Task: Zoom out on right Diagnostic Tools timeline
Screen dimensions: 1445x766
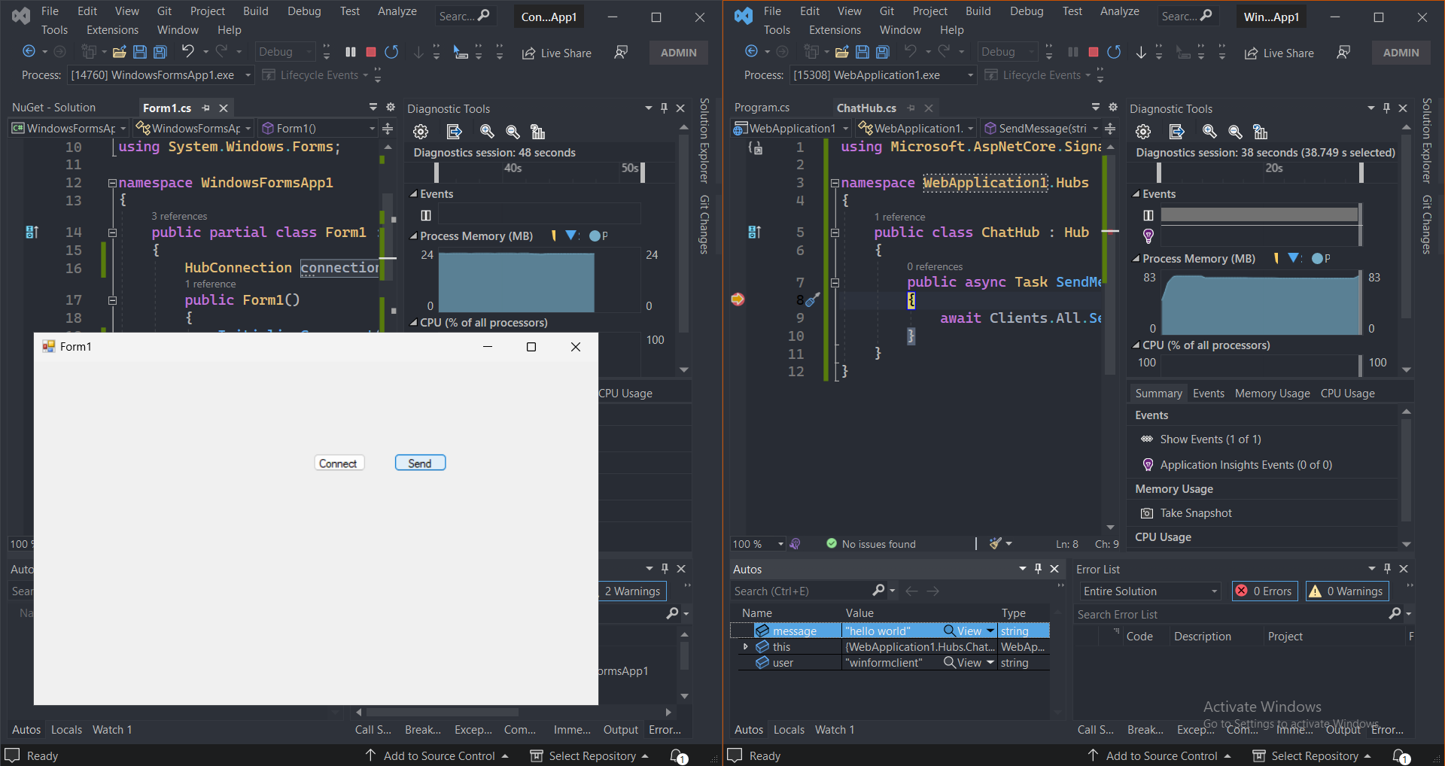Action: [1235, 132]
